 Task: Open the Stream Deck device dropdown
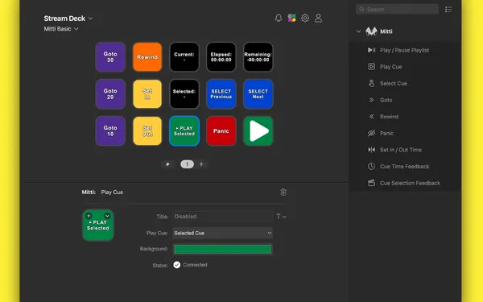pyautogui.click(x=68, y=19)
